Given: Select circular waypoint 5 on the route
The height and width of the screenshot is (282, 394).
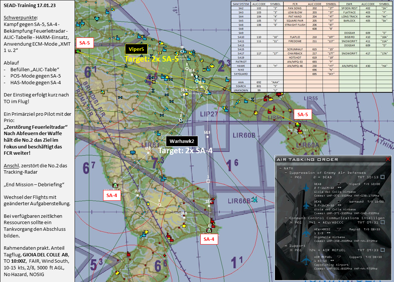Looking at the screenshot, I should pos(159,205).
